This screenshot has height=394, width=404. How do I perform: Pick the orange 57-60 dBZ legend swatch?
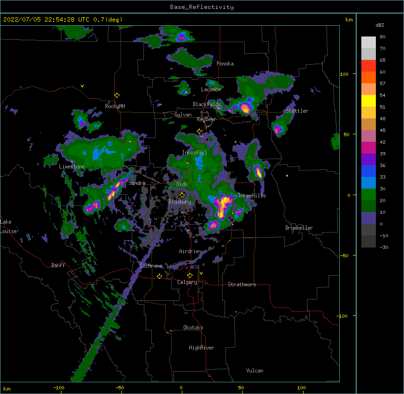[x=368, y=77]
